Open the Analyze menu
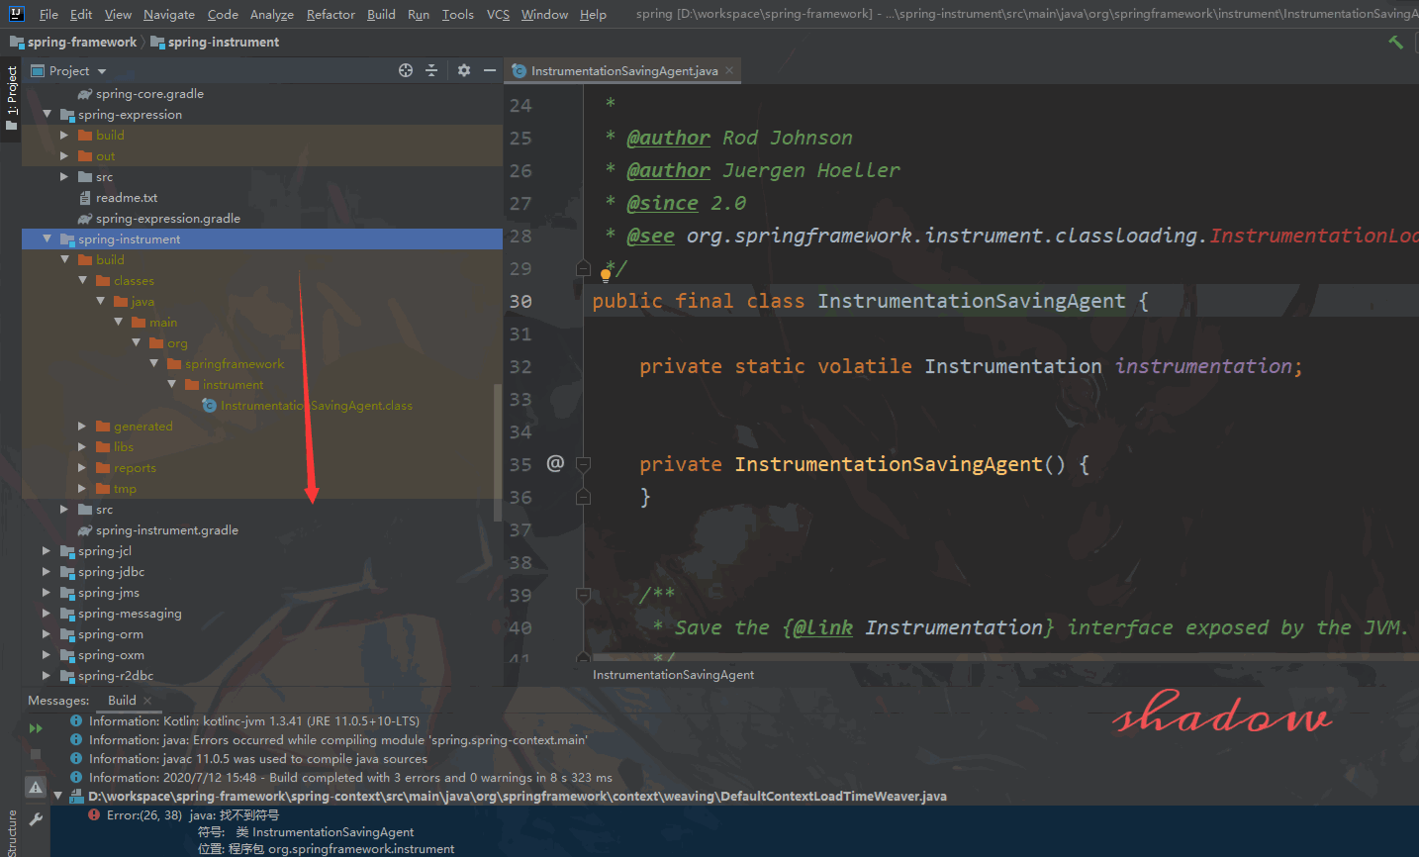This screenshot has height=857, width=1419. click(272, 14)
